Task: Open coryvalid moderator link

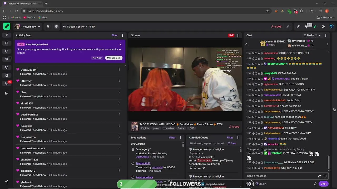Action: click(x=157, y=167)
